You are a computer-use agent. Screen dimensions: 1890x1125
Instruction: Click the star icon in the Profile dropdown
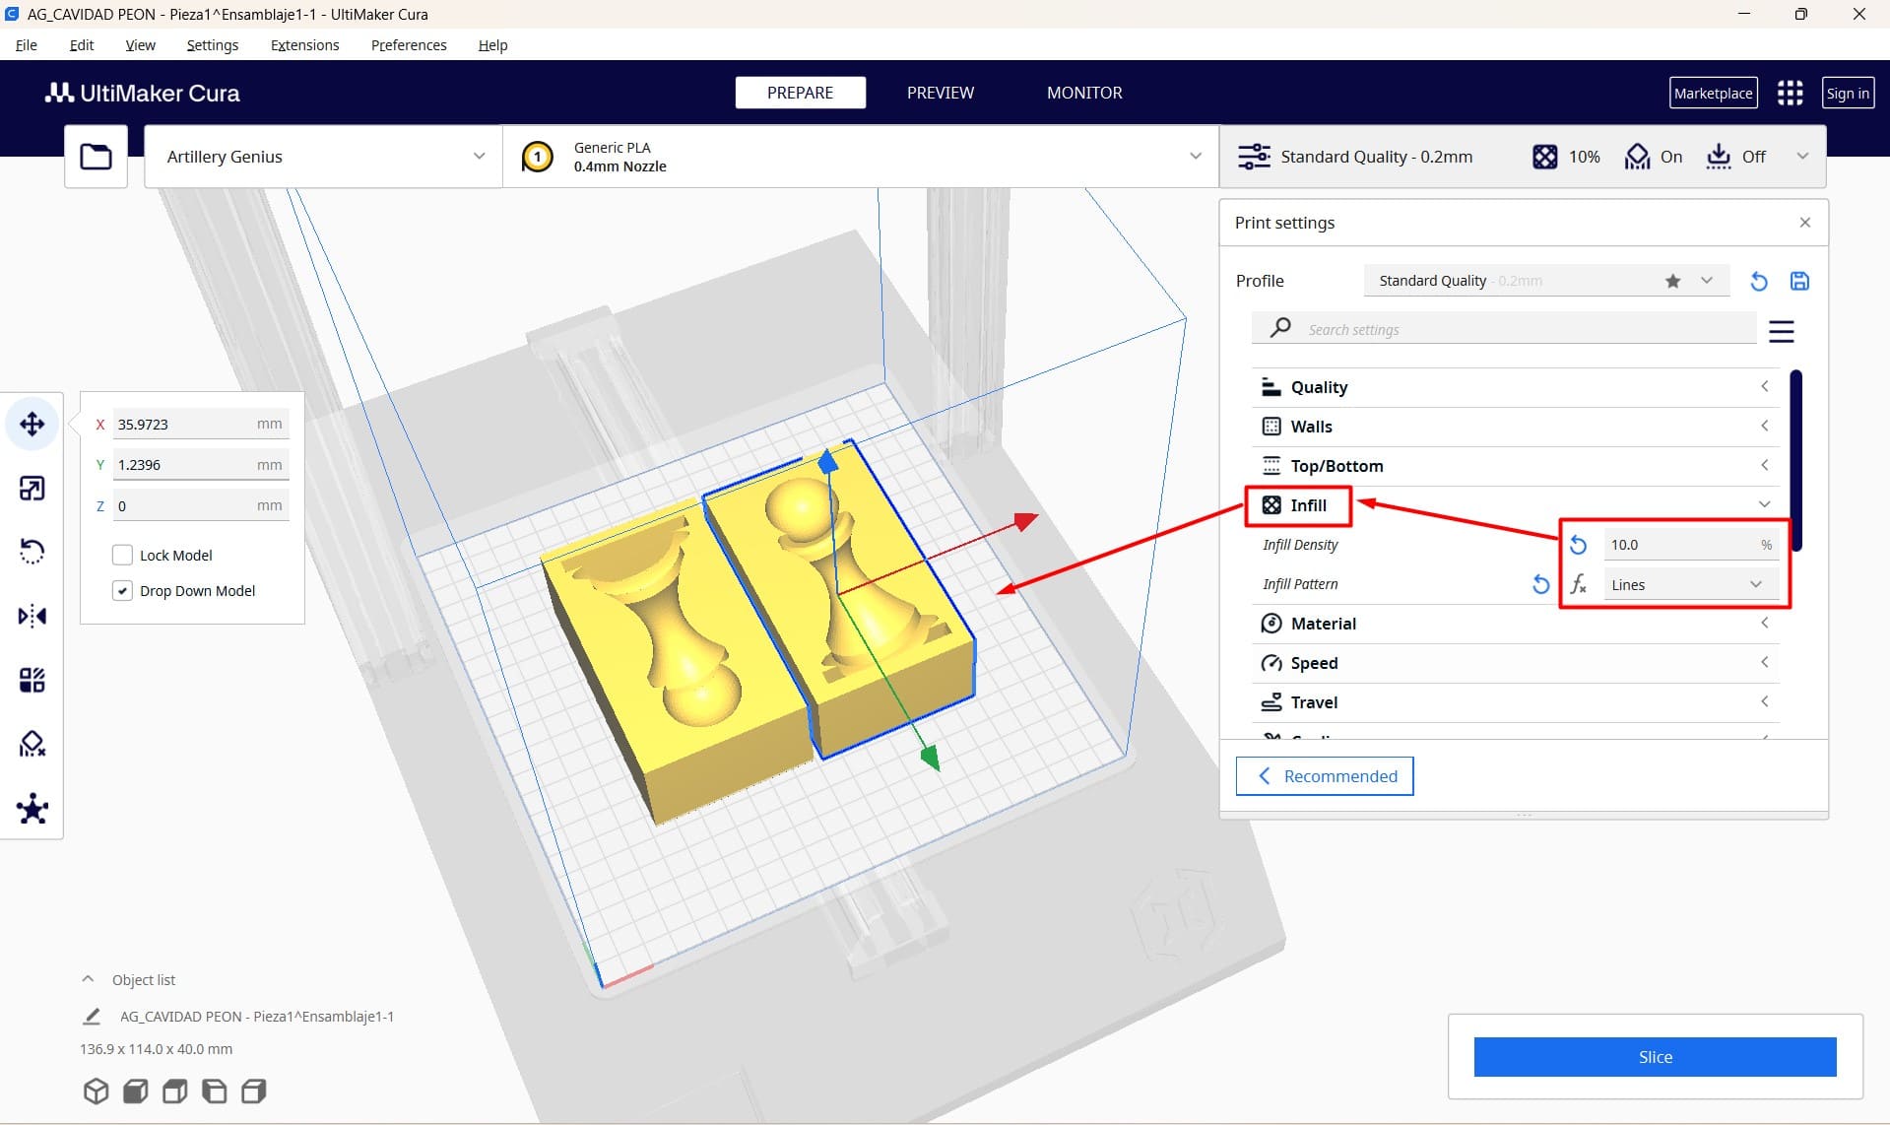click(x=1672, y=281)
